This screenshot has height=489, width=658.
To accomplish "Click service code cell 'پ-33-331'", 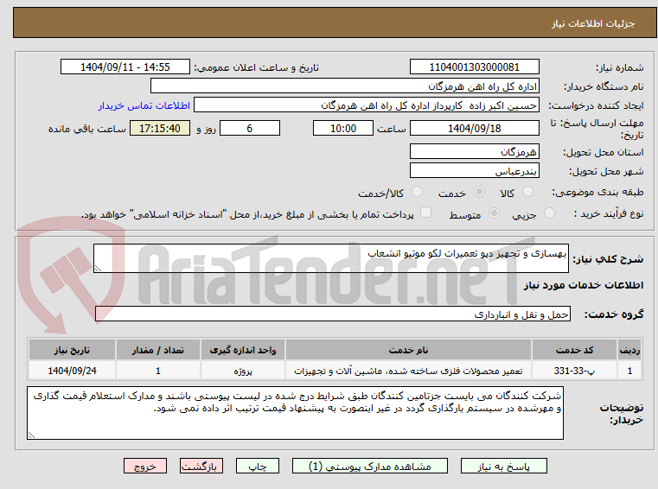I will tap(574, 371).
